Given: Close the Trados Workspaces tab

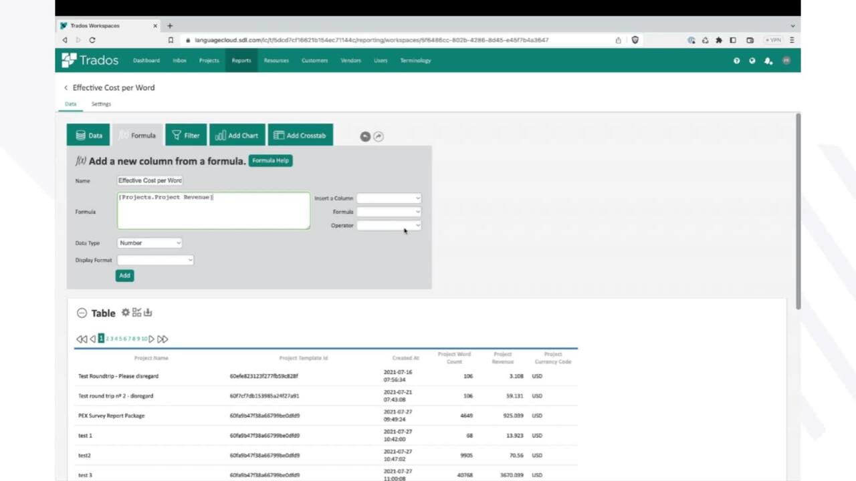Looking at the screenshot, I should tap(155, 25).
